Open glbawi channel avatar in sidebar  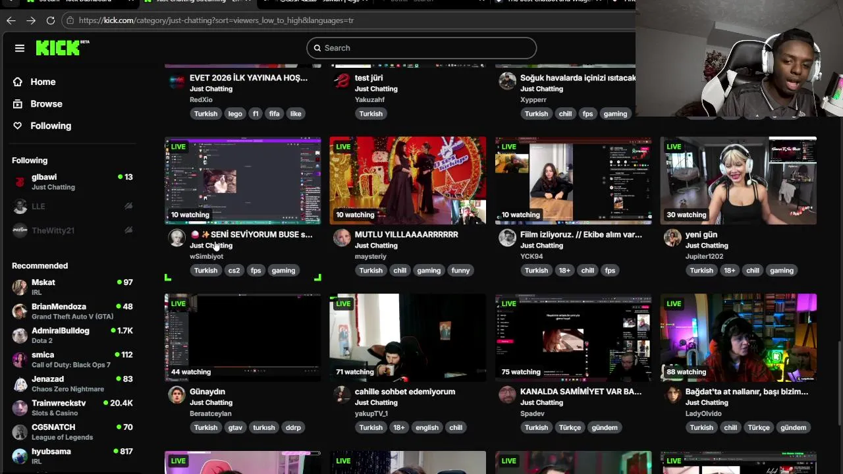pyautogui.click(x=20, y=182)
